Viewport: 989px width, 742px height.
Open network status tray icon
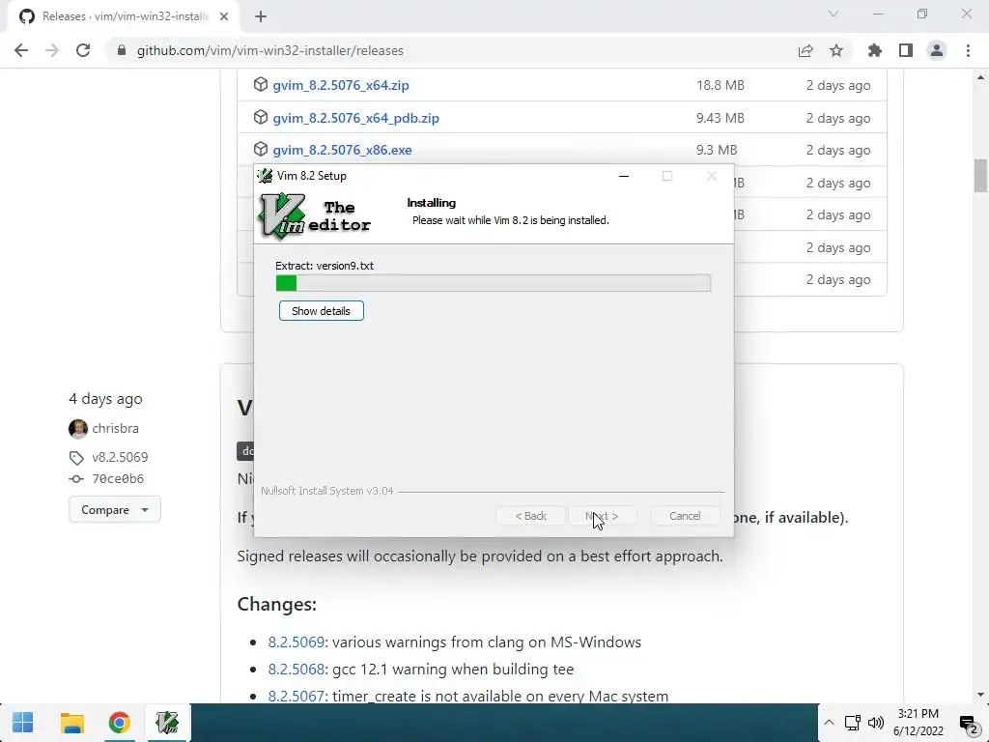[852, 723]
